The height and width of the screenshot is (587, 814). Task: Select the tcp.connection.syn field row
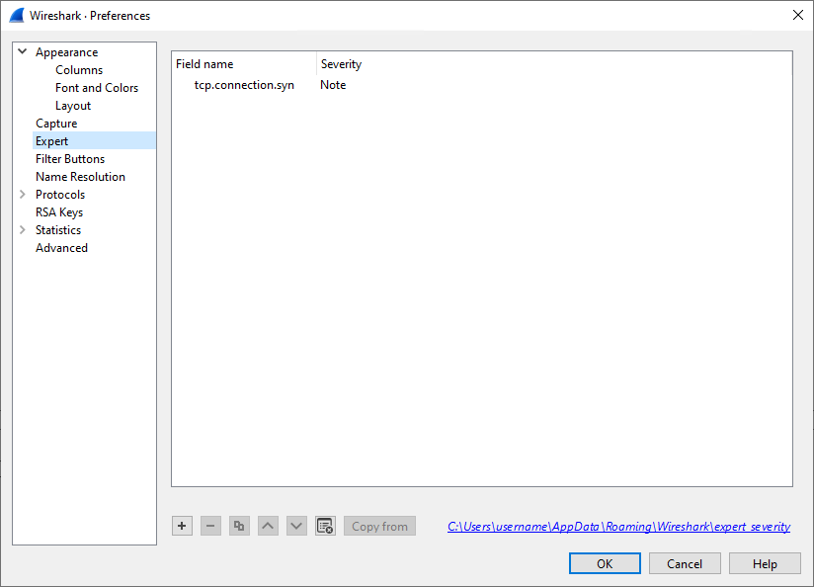pos(244,85)
